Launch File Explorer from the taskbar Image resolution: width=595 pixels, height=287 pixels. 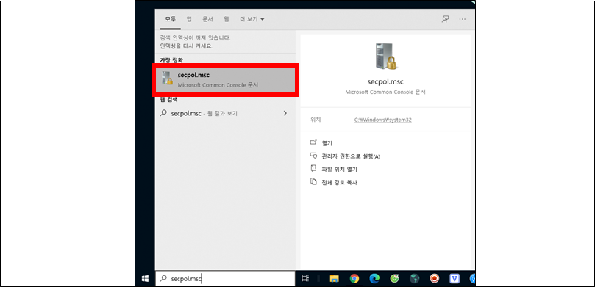tap(334, 279)
